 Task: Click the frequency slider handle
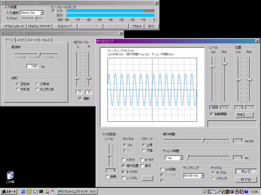click(39, 54)
